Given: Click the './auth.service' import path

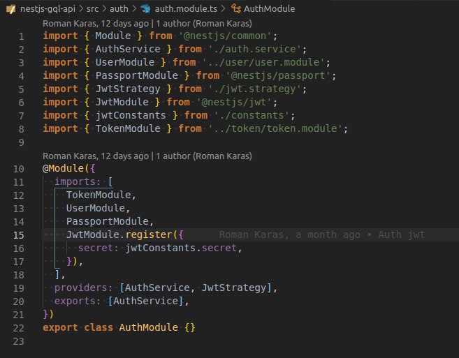Looking at the screenshot, I should pos(255,49).
